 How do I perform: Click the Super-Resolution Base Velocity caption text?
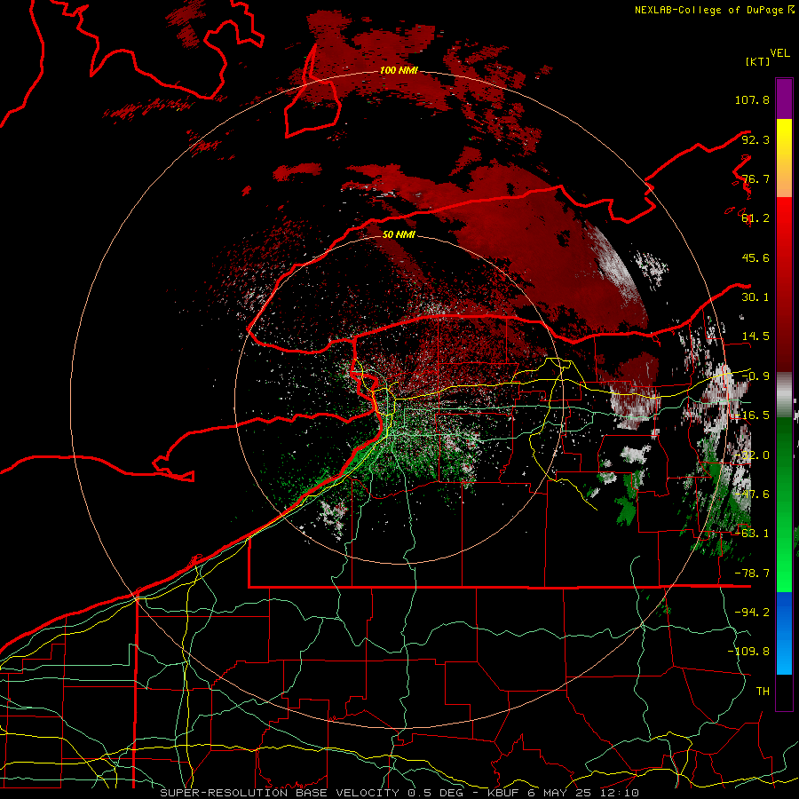[399, 793]
